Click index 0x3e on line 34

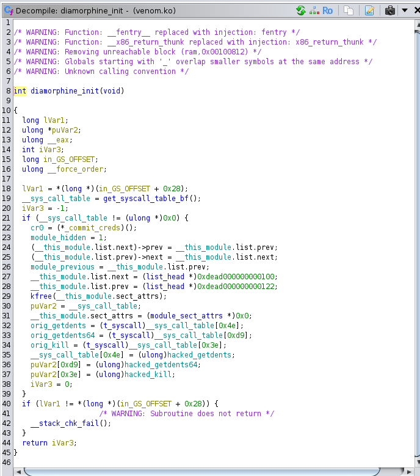210,345
